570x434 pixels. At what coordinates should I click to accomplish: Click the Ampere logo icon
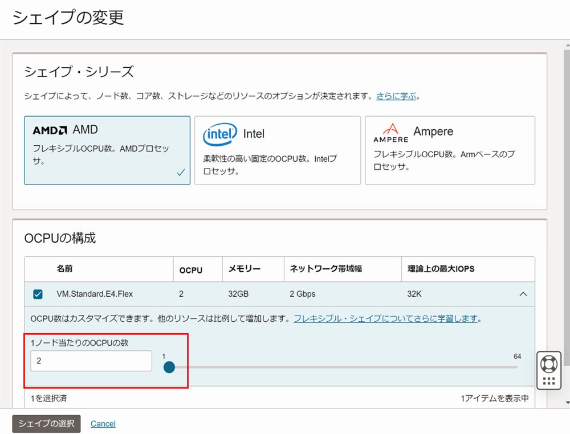[x=391, y=133]
